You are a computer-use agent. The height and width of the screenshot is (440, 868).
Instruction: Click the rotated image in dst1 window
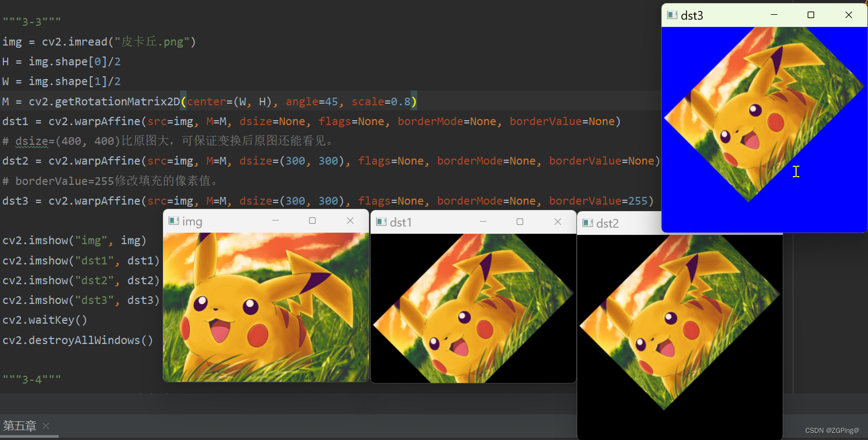coord(473,308)
